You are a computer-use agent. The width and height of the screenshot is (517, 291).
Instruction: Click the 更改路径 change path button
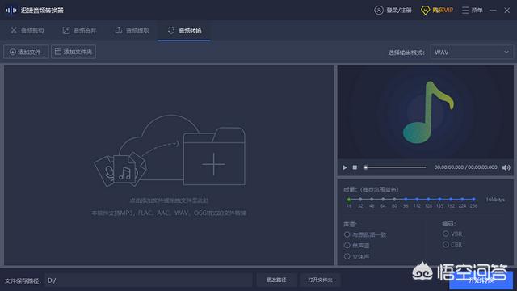276,280
